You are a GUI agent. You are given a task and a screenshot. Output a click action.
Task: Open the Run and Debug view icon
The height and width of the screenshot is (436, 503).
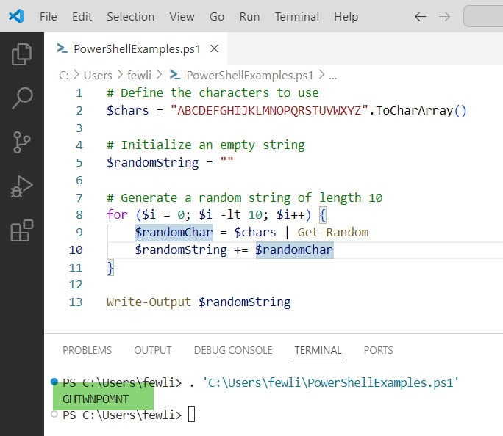(21, 186)
